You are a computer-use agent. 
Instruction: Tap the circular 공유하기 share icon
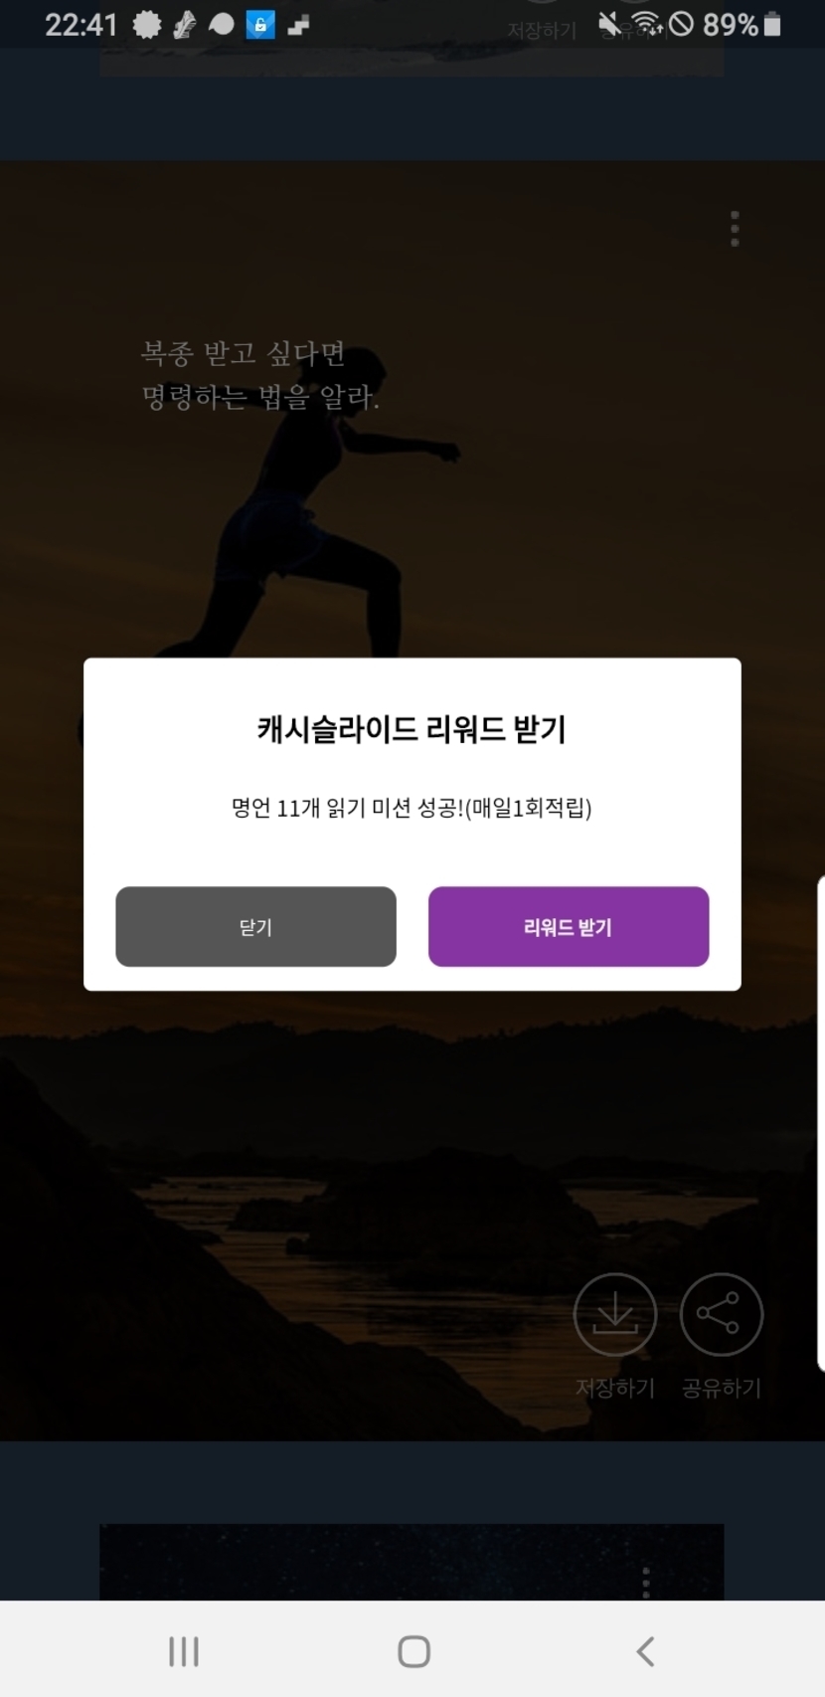tap(721, 1314)
